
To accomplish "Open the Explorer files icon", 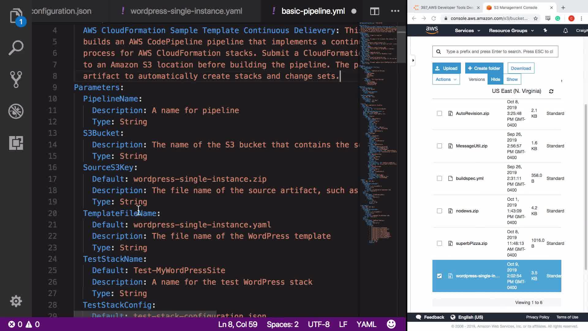I will 16,16.
